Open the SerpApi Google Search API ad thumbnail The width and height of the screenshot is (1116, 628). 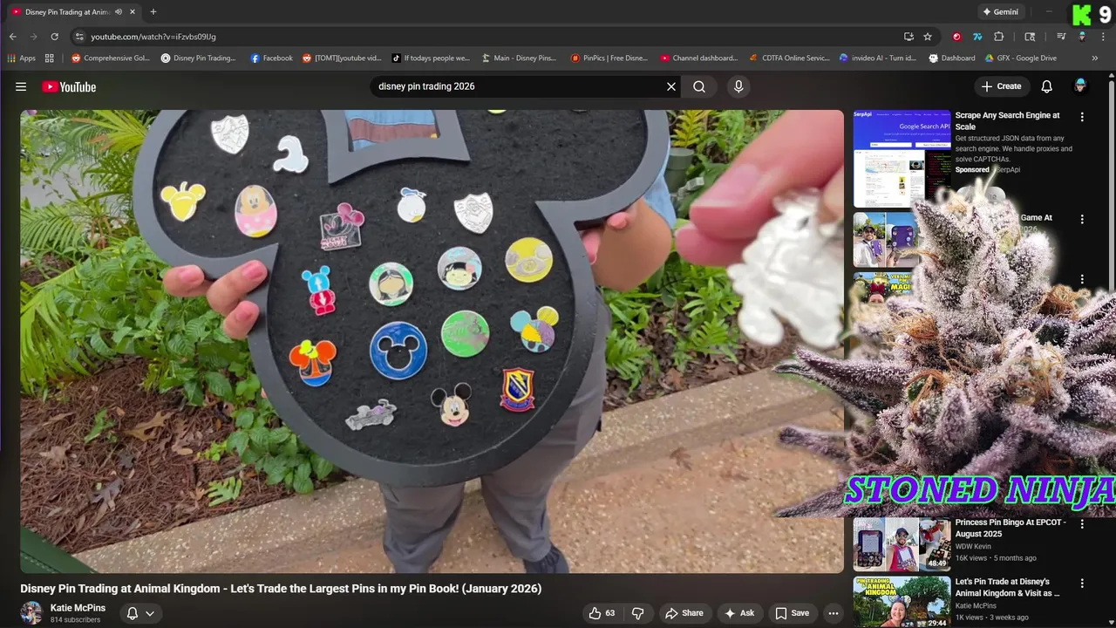(x=902, y=159)
